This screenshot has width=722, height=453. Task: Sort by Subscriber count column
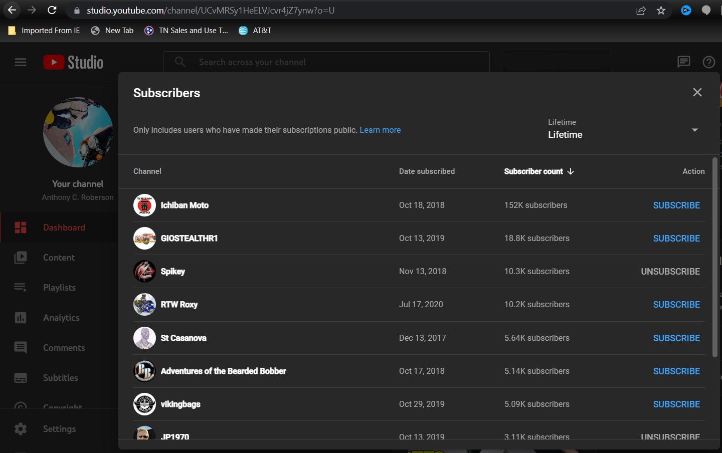tap(539, 171)
